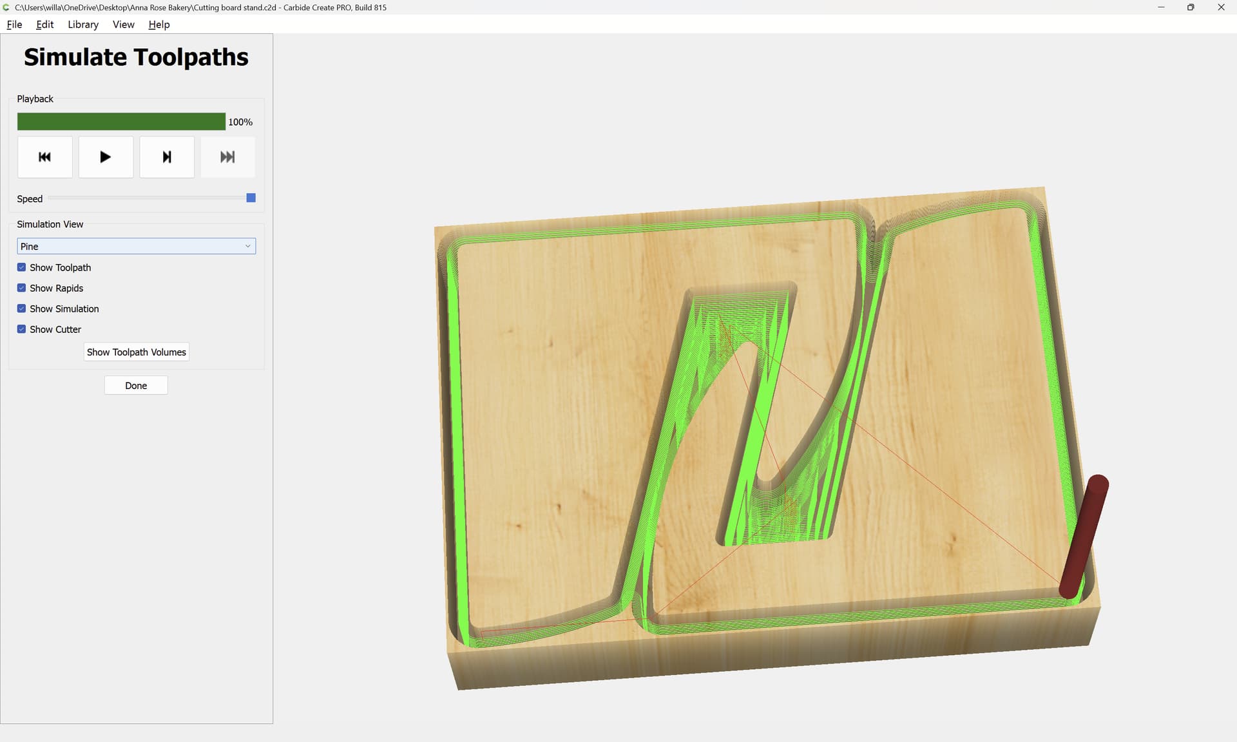Click the Show Toolpath Volumes button
Viewport: 1237px width, 742px height.
[x=137, y=352]
